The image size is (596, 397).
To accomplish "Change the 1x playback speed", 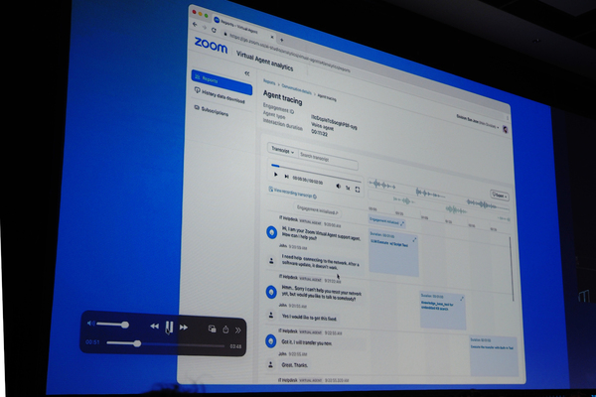I will pos(348,188).
